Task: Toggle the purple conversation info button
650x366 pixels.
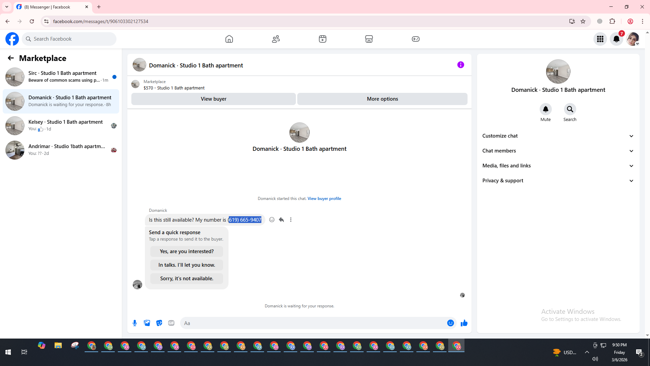Action: (x=460, y=65)
